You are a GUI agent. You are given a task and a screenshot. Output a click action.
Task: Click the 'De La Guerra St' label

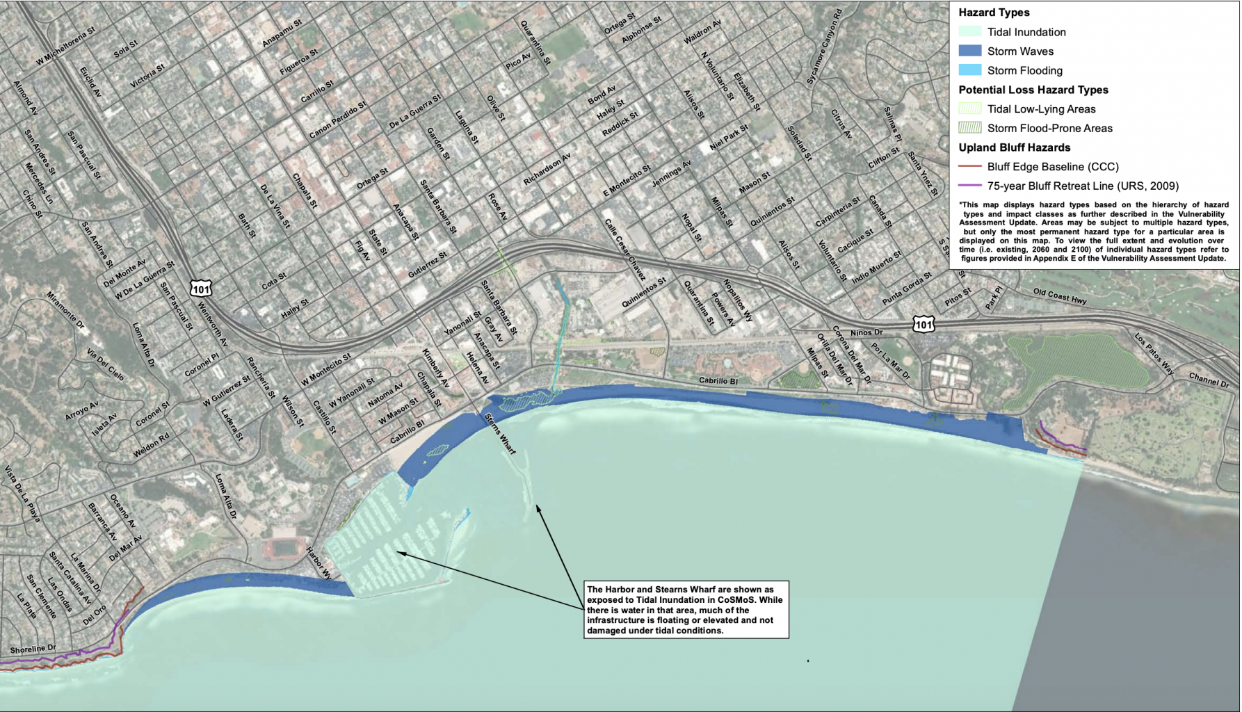click(415, 111)
